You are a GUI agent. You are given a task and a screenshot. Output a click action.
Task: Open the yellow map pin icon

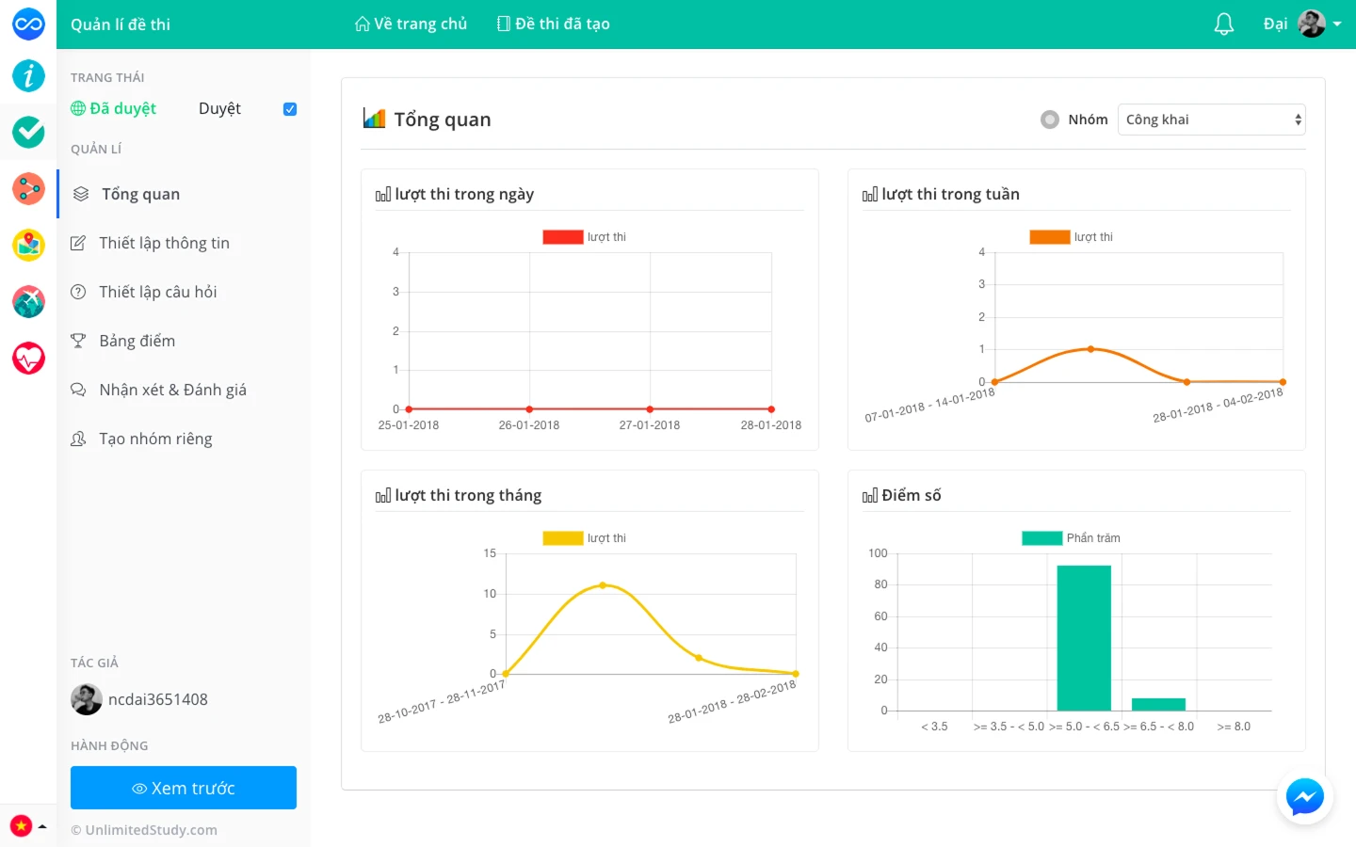tap(28, 245)
